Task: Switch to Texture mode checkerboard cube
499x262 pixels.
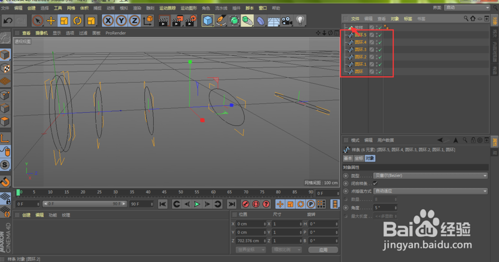Action: pyautogui.click(x=5, y=68)
